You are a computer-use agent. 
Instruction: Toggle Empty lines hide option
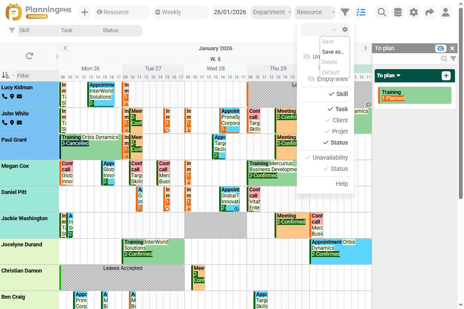click(x=327, y=79)
